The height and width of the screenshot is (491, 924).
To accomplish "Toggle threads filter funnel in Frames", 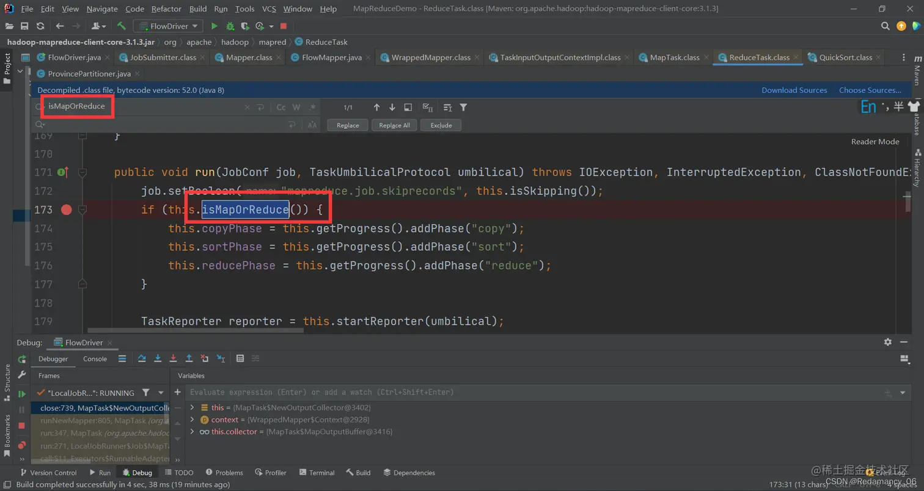I will click(x=145, y=393).
